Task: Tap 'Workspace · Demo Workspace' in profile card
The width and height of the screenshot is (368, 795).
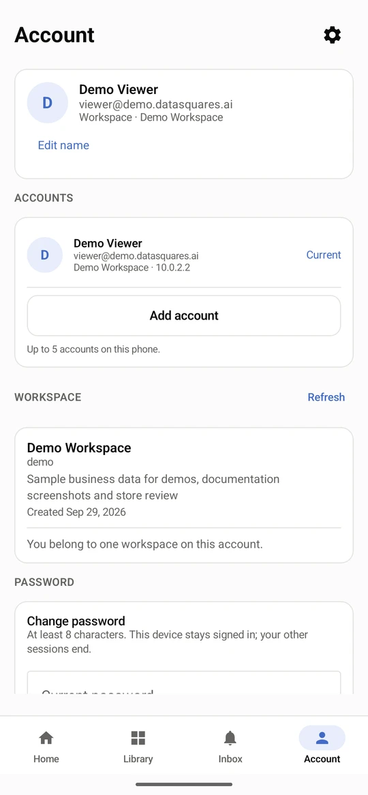Action: point(151,117)
